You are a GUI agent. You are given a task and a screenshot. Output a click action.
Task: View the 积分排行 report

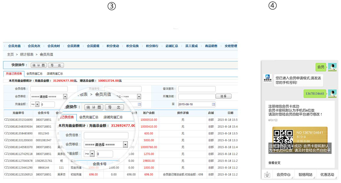point(152,46)
